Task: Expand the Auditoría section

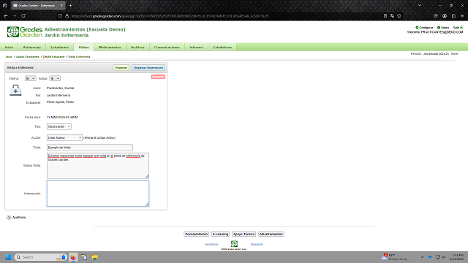Action: pyautogui.click(x=9, y=218)
